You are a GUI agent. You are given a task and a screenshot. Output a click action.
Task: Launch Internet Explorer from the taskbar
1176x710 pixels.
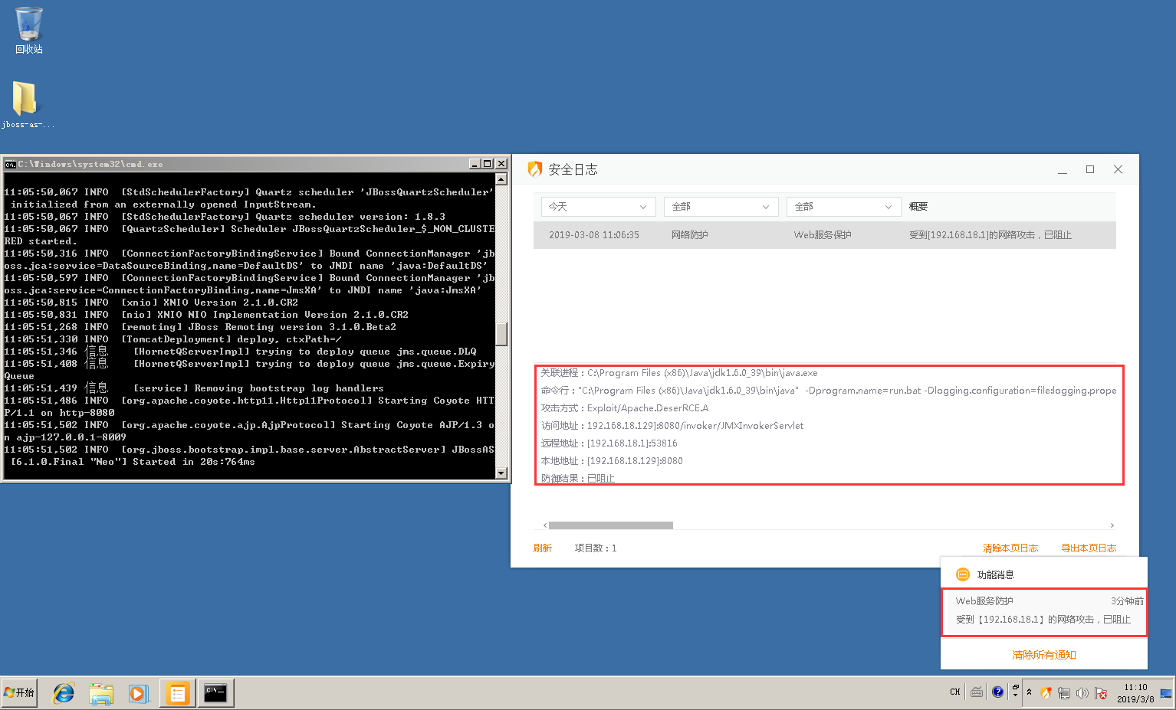(63, 693)
